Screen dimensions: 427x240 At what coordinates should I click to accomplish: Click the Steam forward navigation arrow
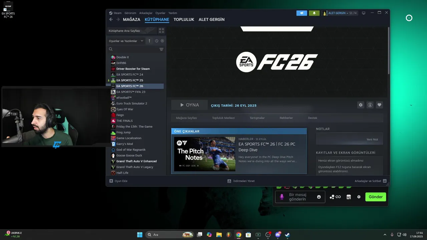point(118,19)
